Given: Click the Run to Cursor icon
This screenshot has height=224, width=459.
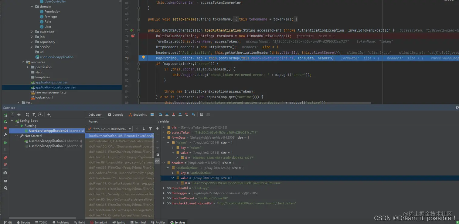Looking at the screenshot, I should click(193, 114).
